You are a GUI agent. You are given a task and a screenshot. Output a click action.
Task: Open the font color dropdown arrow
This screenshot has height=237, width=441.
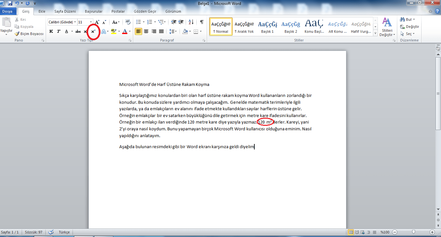(x=130, y=31)
